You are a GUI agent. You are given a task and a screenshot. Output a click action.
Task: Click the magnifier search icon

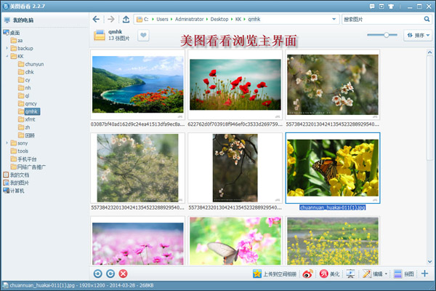[427, 19]
